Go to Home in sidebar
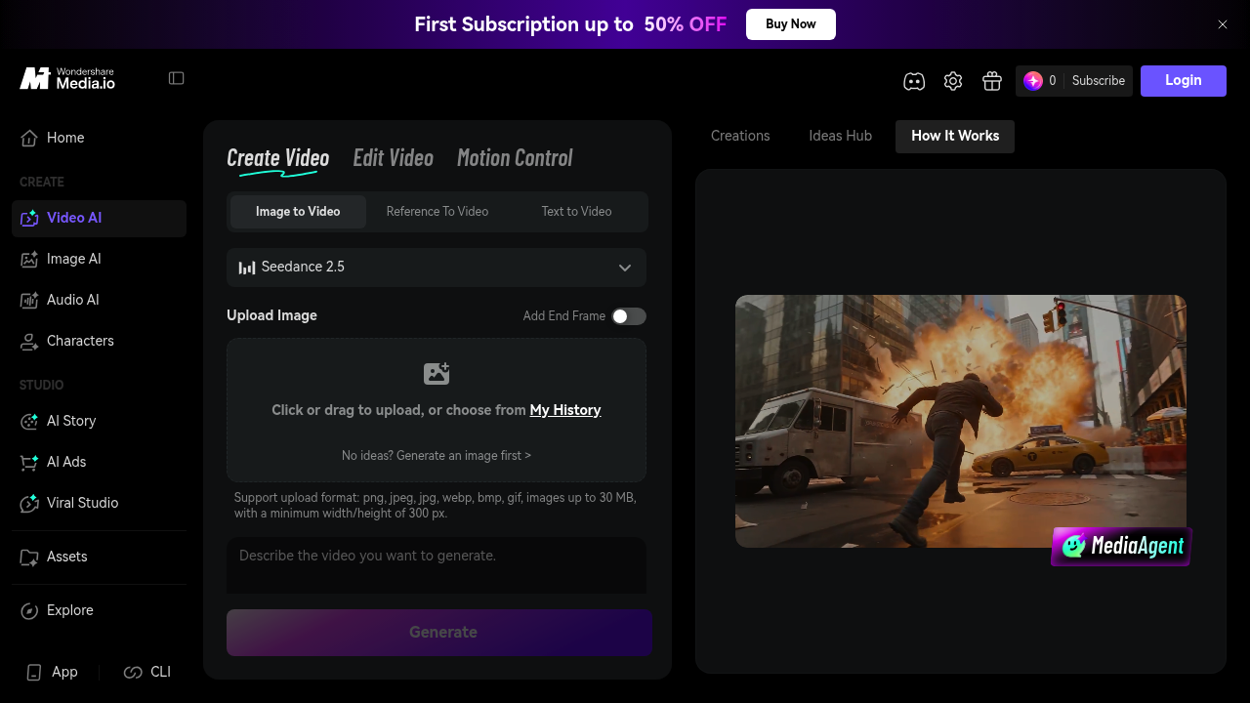1250x703 pixels. click(99, 138)
